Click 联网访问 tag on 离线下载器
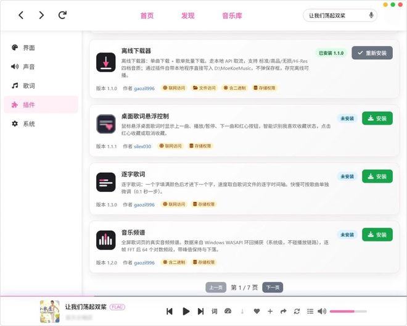407x326 pixels. click(x=174, y=88)
